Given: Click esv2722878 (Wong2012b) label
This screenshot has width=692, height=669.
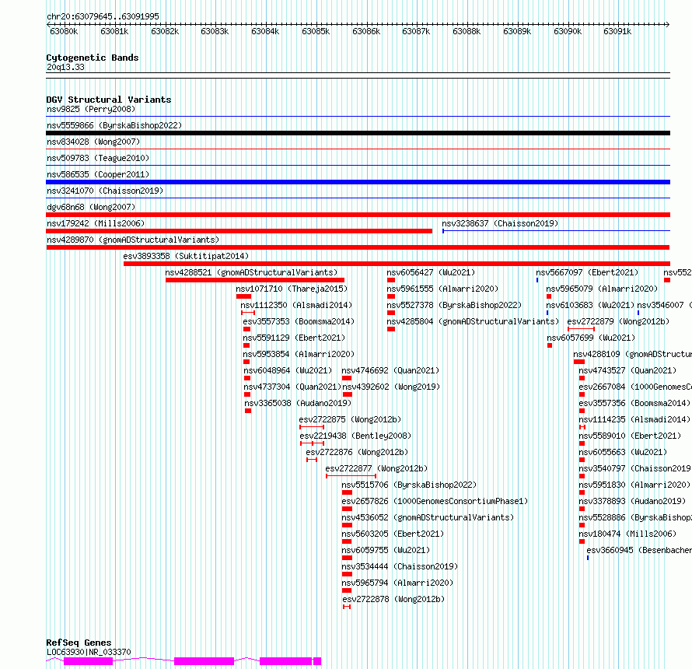Looking at the screenshot, I should [x=393, y=599].
